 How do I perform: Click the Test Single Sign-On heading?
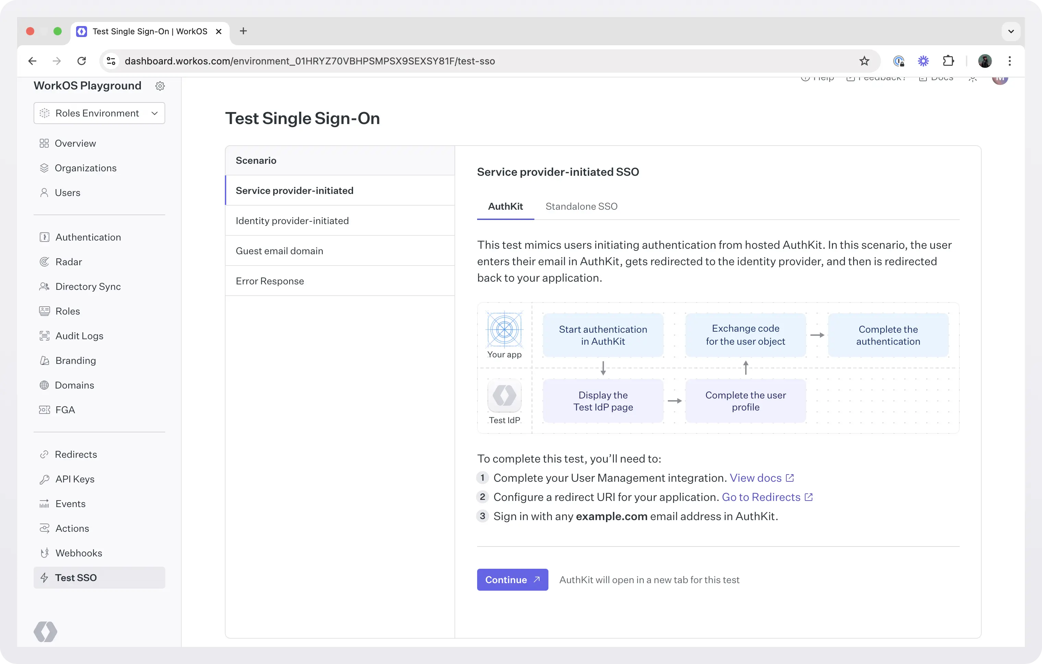(x=302, y=119)
